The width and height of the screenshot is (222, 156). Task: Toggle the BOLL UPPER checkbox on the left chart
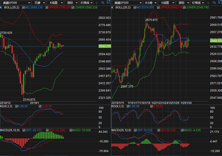click(x=46, y=7)
